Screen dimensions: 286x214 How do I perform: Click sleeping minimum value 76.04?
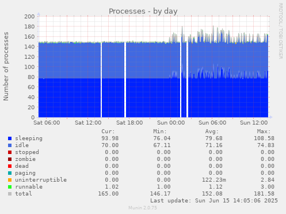coord(162,138)
